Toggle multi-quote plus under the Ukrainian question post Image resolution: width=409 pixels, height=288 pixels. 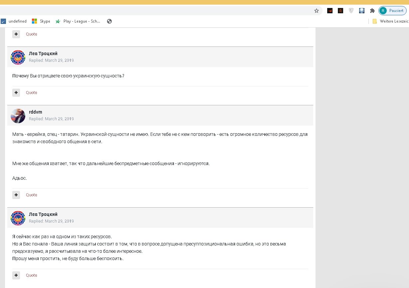click(x=16, y=93)
